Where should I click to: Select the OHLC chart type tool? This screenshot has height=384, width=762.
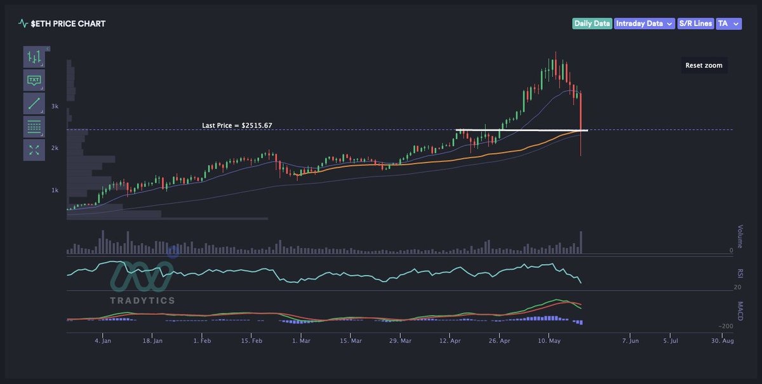34,57
